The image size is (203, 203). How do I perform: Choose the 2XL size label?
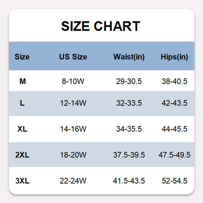point(22,155)
